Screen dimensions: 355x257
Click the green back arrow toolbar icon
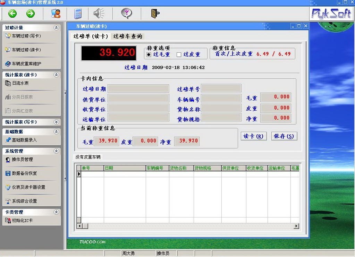tap(12, 14)
